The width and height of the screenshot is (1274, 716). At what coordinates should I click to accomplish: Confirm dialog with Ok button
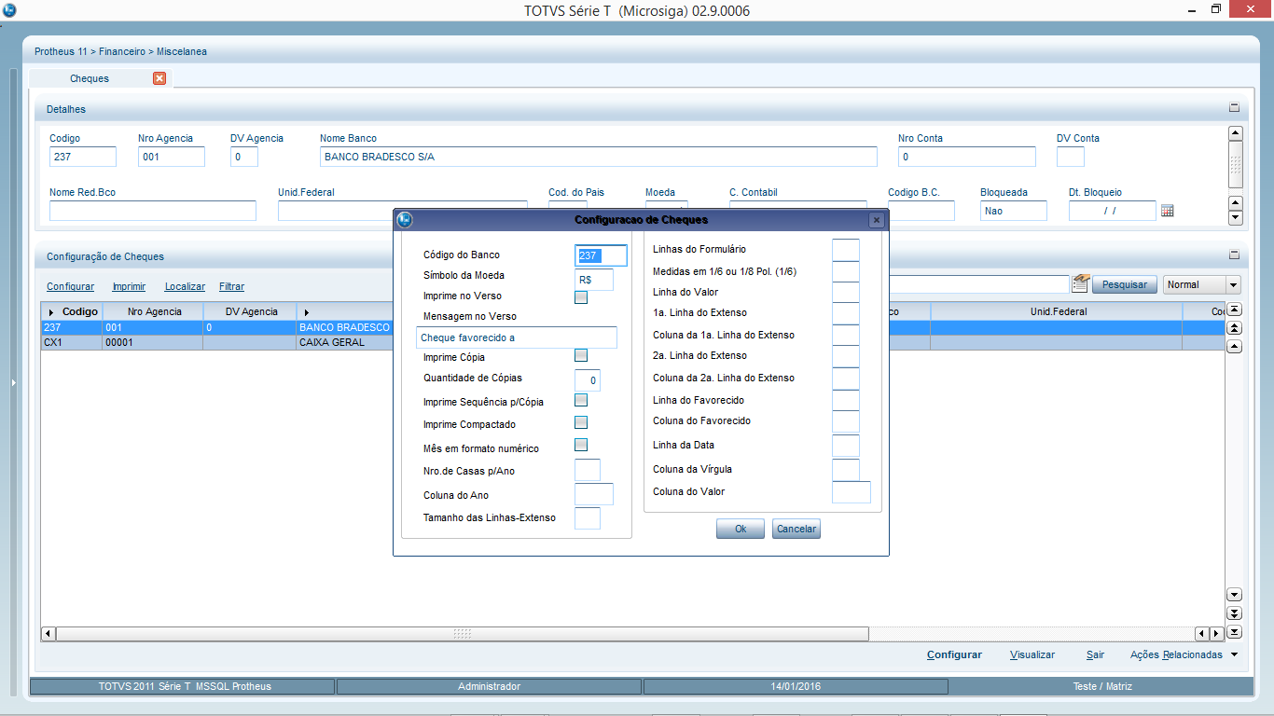(x=741, y=529)
